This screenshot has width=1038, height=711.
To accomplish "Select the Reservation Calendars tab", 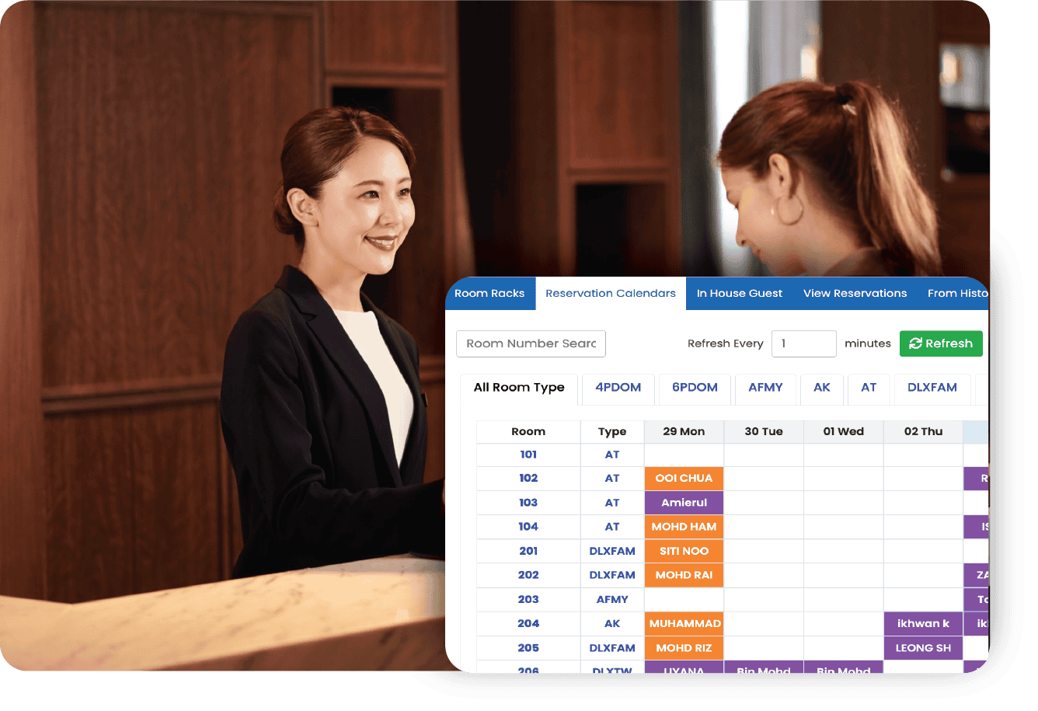I will 610,294.
